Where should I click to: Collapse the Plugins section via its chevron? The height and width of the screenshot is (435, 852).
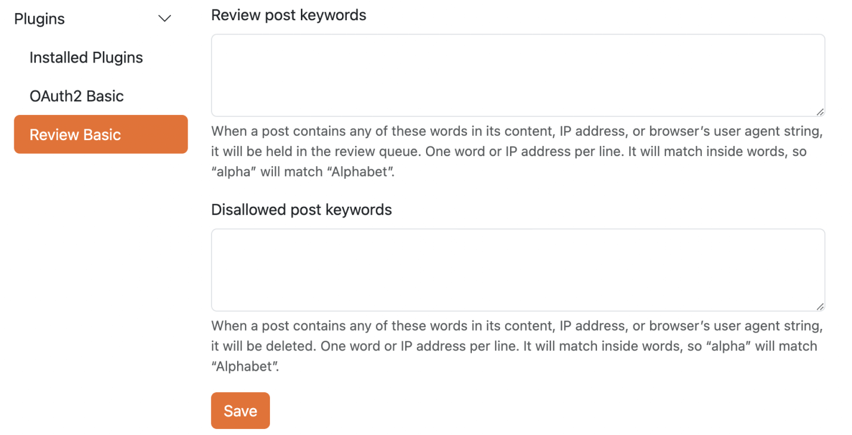[x=164, y=18]
